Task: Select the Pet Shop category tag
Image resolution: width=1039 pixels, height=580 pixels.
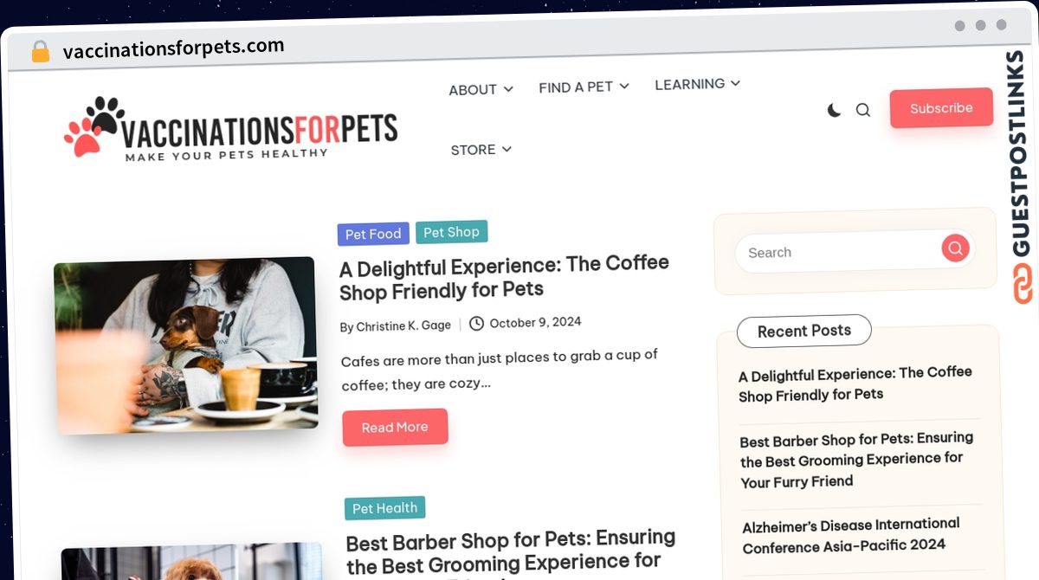Action: [451, 232]
